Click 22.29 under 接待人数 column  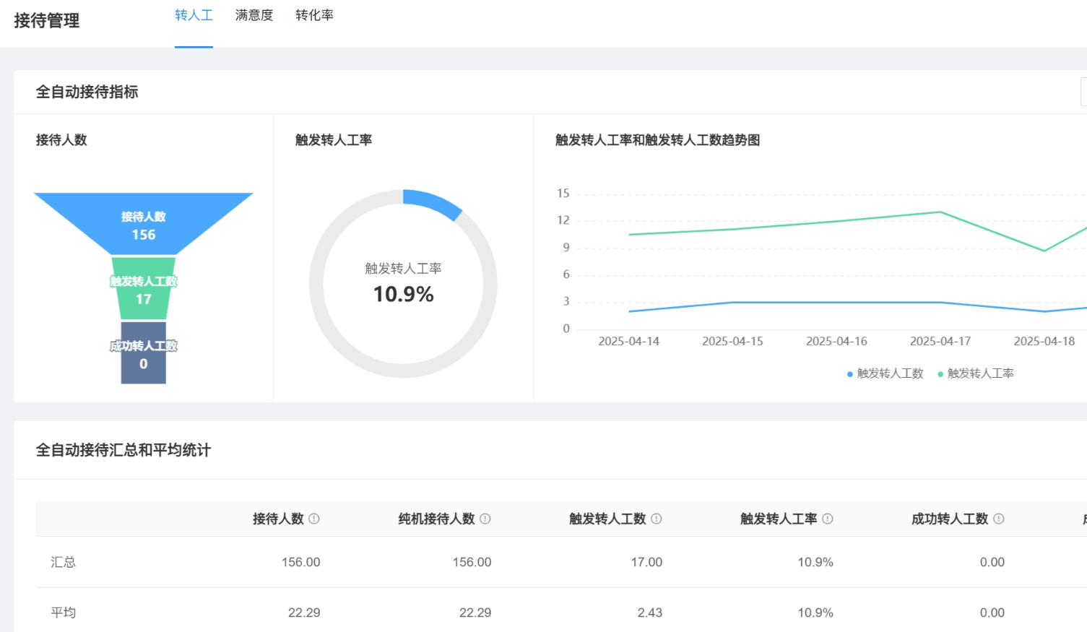coord(304,612)
